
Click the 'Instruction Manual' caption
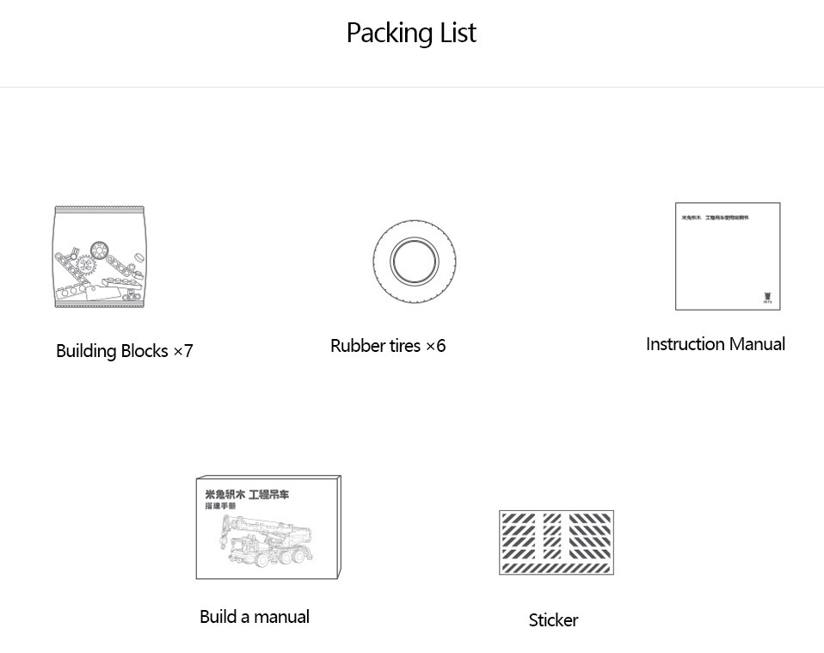pyautogui.click(x=716, y=344)
